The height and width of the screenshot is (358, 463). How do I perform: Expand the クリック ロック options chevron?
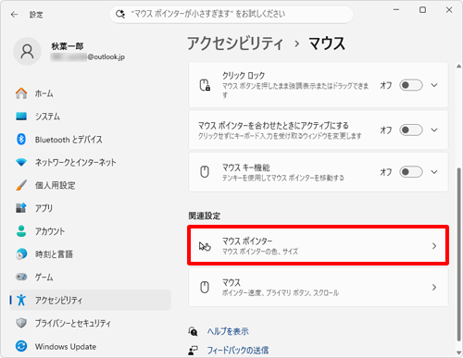pos(434,85)
